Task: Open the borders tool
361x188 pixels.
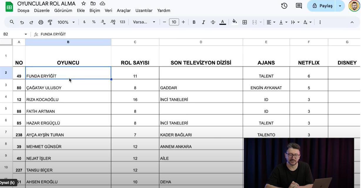Action: [x=245, y=22]
